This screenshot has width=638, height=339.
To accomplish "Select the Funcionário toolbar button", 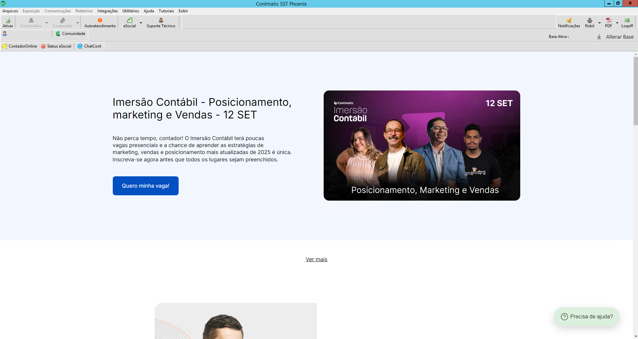I will pos(31,22).
